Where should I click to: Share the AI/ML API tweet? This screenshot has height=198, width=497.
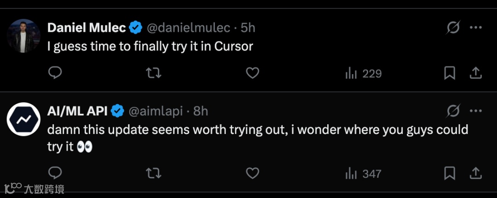(x=475, y=173)
